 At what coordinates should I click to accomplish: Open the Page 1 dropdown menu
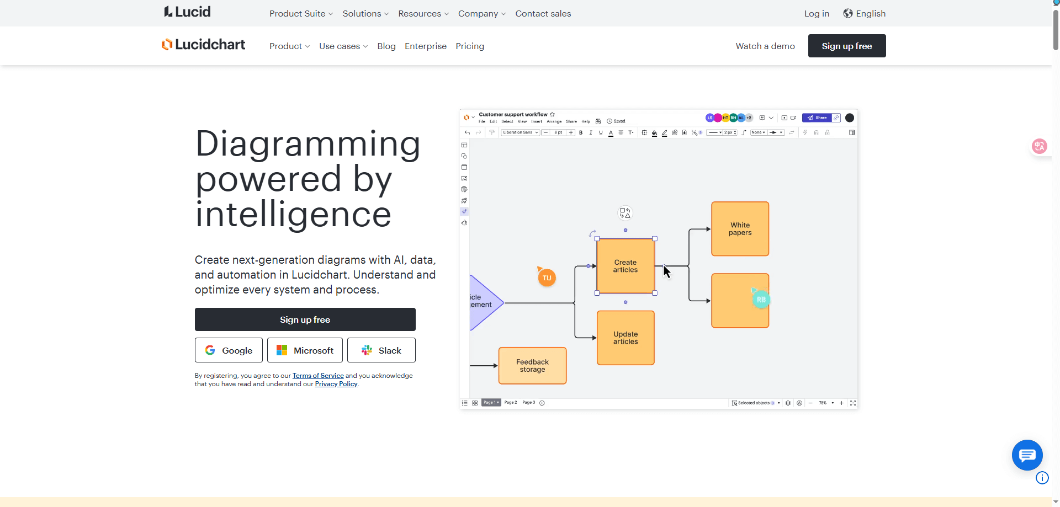[x=490, y=403]
